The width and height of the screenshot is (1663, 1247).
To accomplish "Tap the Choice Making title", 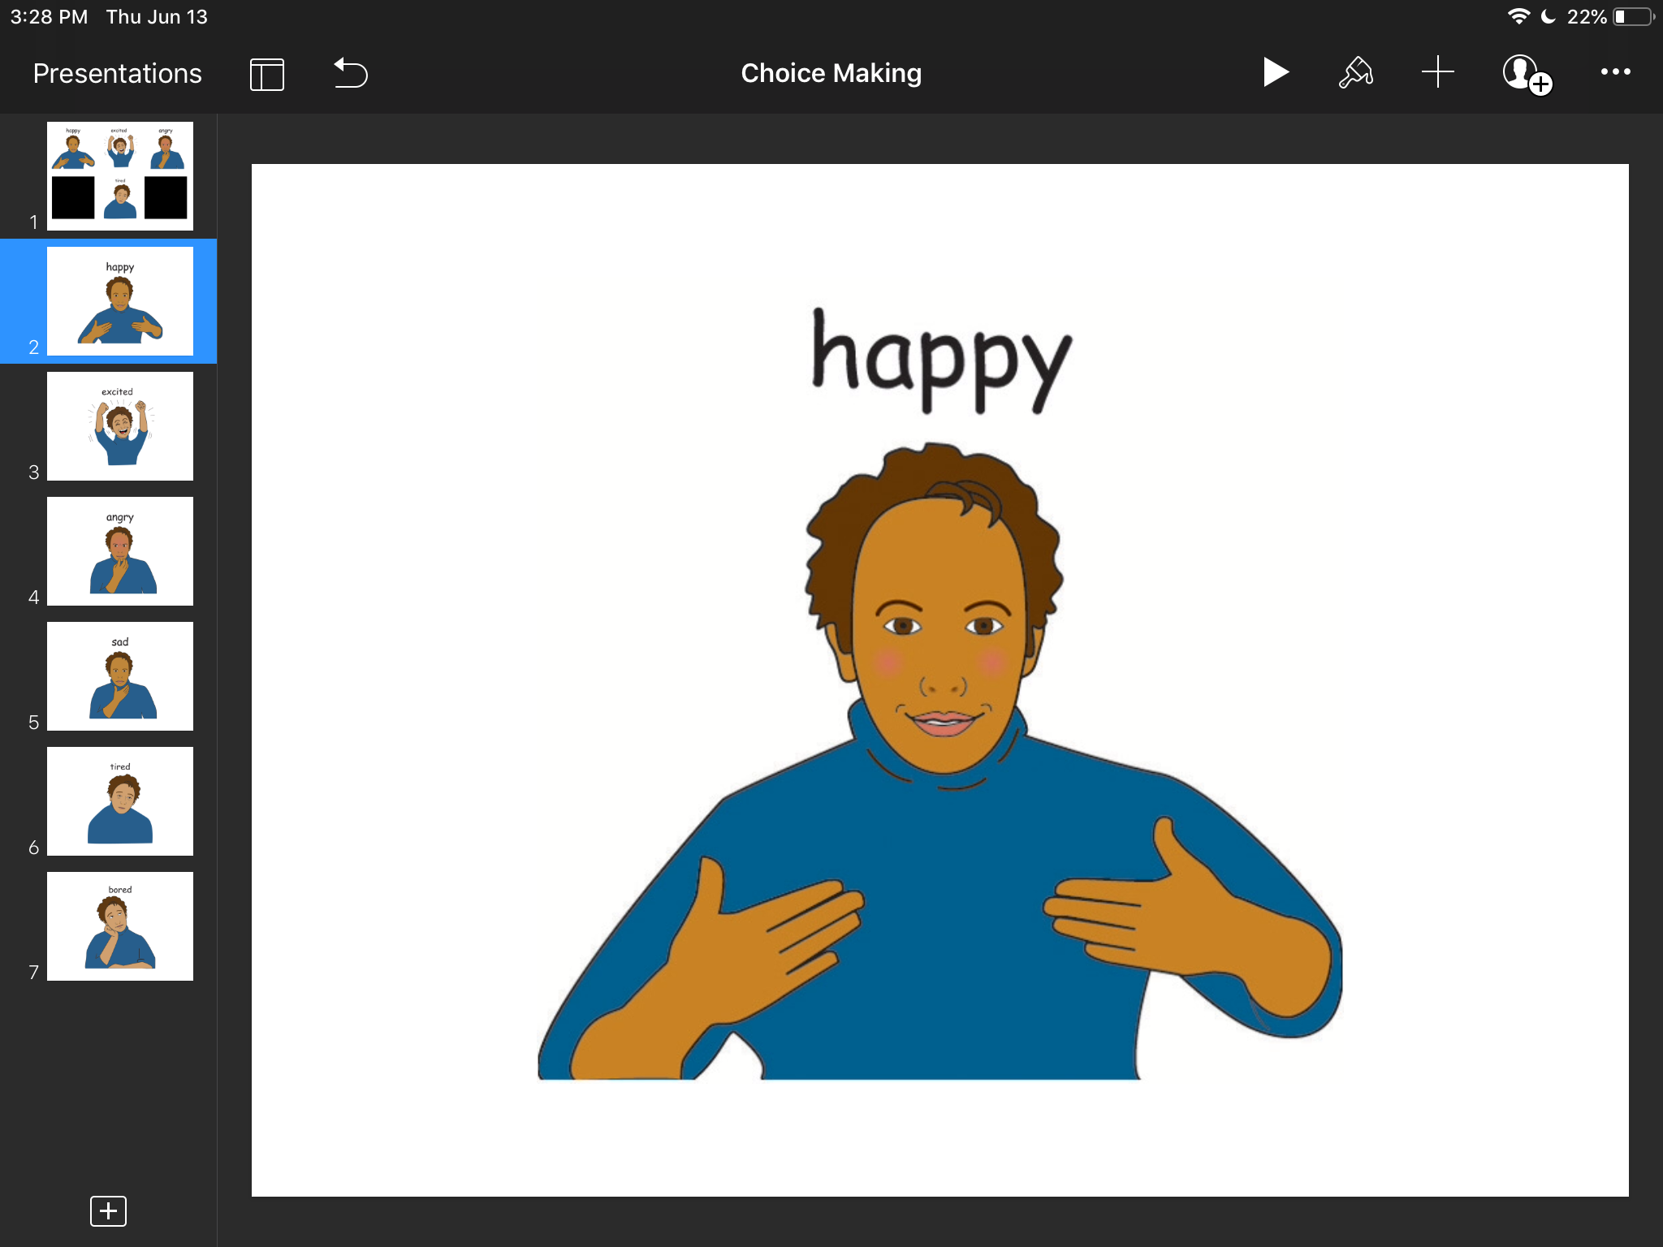I will click(x=831, y=73).
